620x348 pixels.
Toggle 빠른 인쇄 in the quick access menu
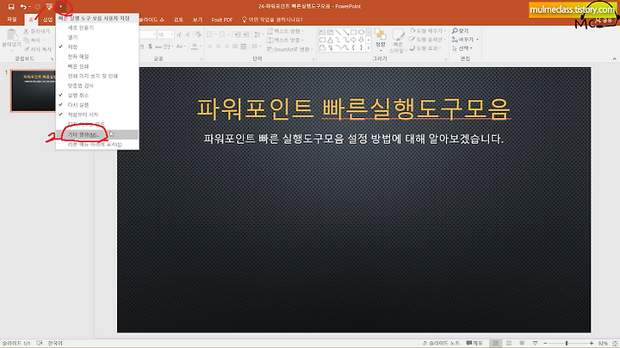point(97,66)
